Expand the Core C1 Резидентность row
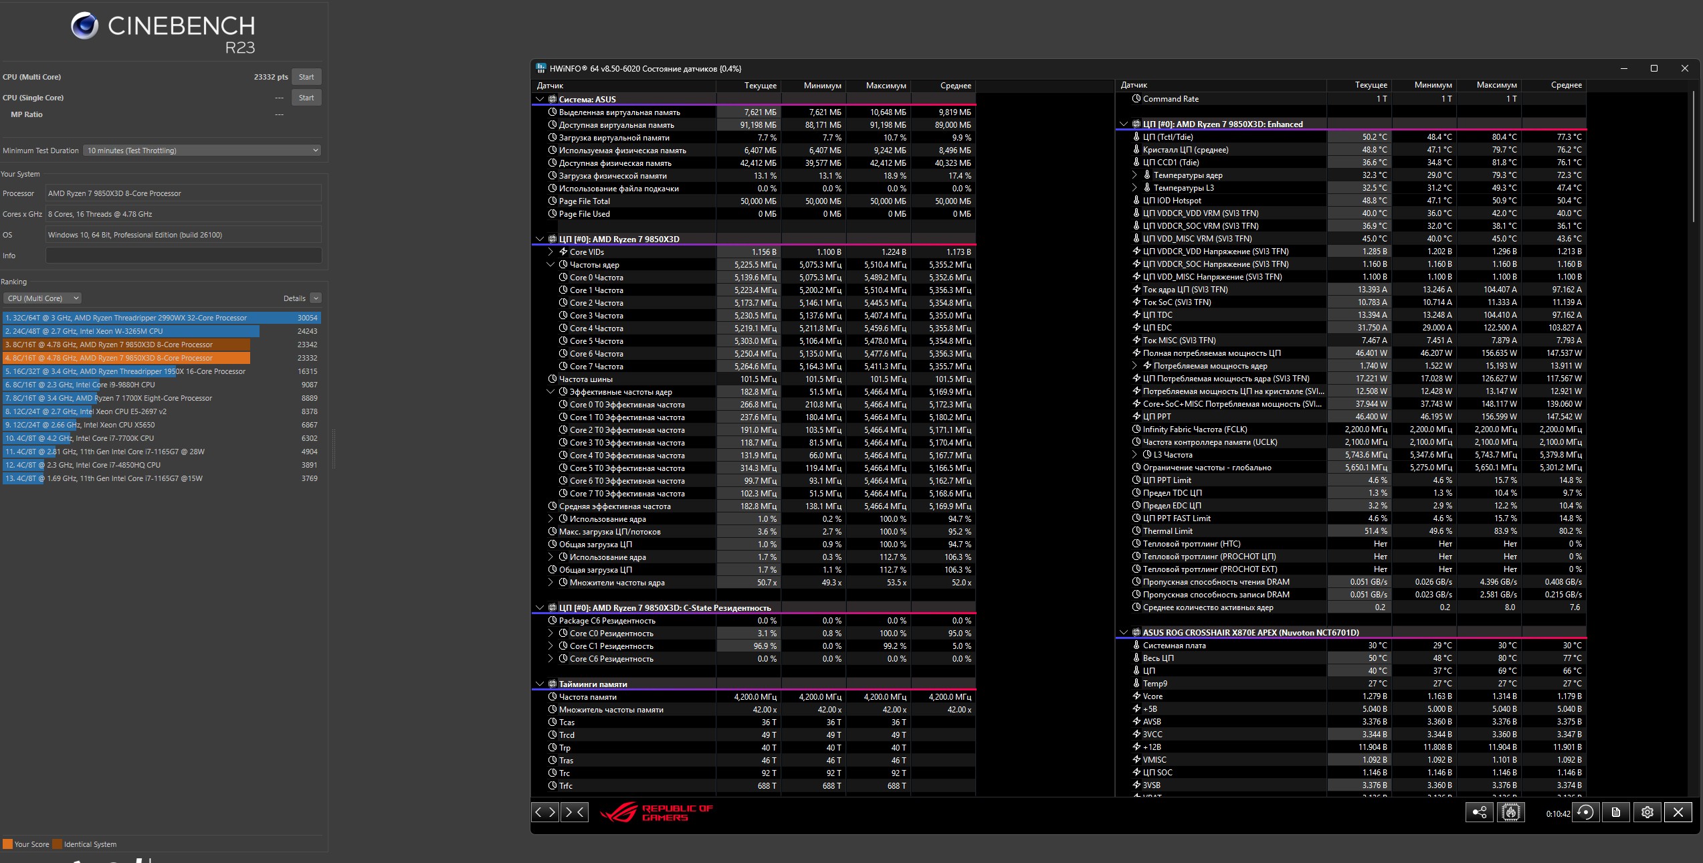Viewport: 1703px width, 863px height. pos(550,646)
